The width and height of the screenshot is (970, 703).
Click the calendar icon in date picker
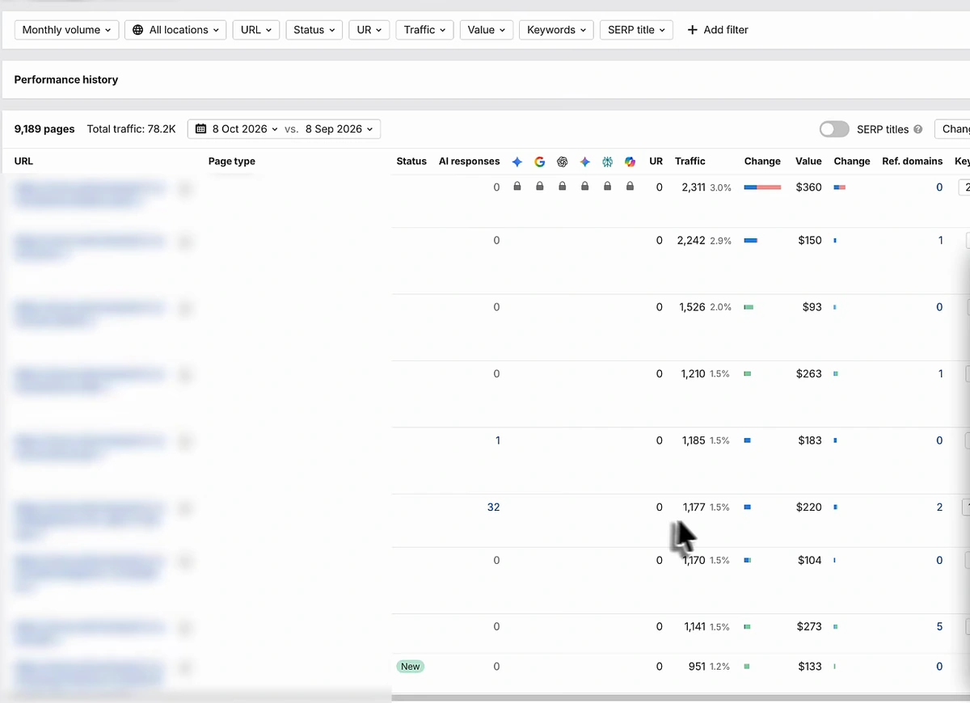click(x=201, y=129)
